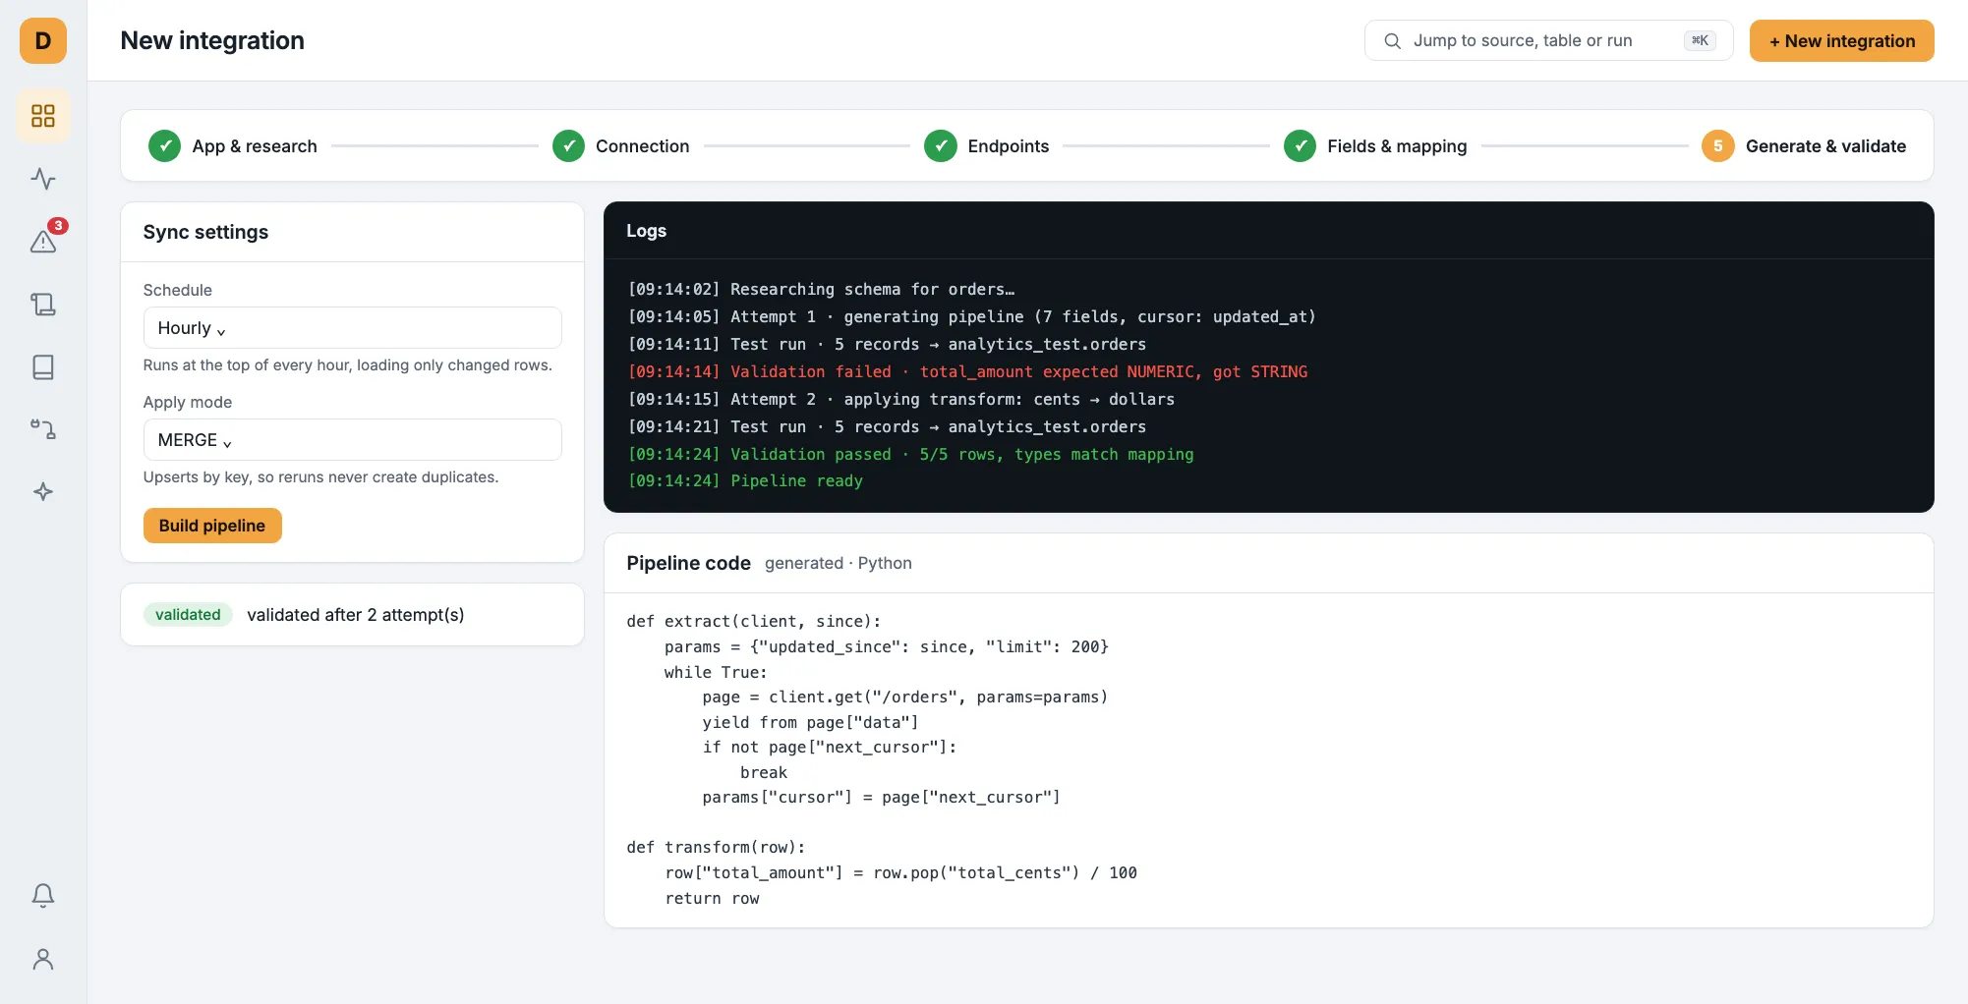Open the book documentation icon in sidebar

click(43, 366)
